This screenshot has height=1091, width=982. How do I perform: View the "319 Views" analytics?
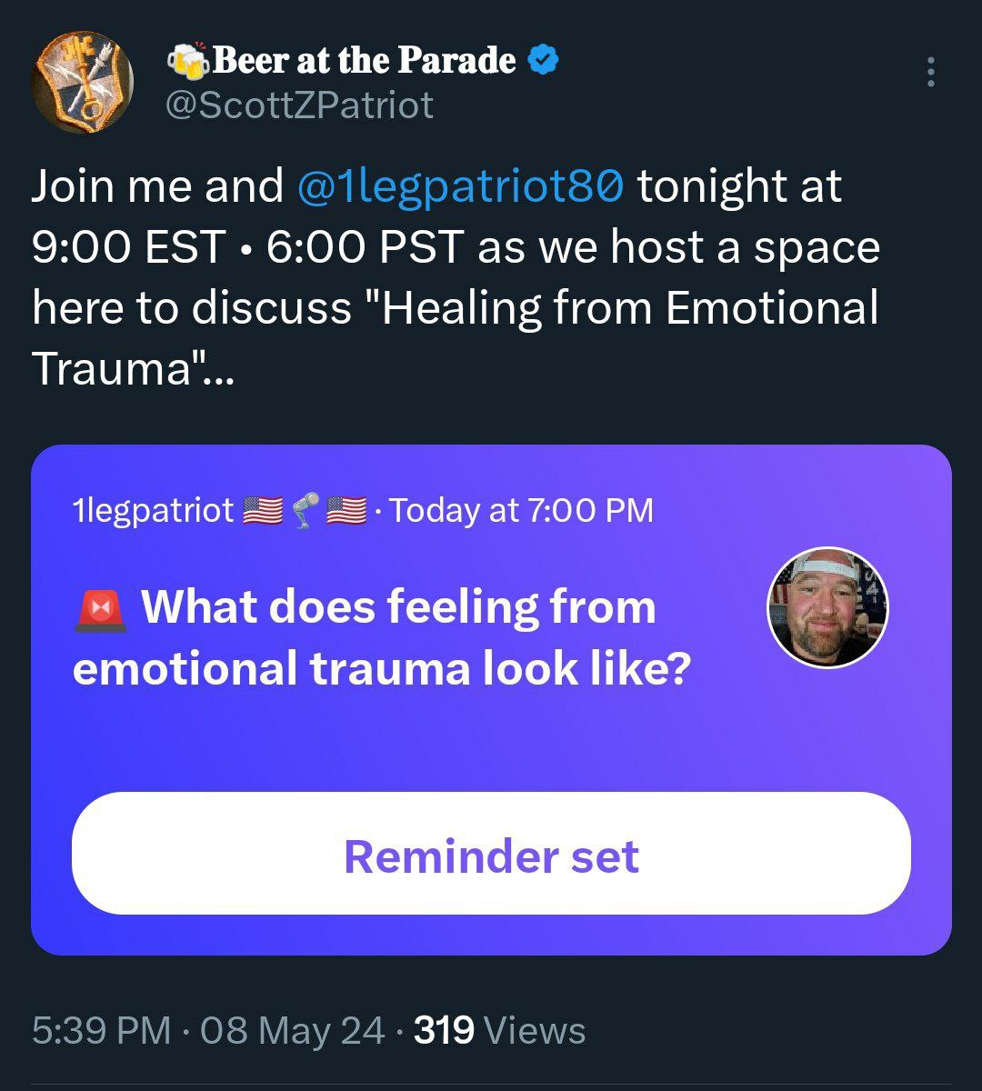pos(499,1030)
